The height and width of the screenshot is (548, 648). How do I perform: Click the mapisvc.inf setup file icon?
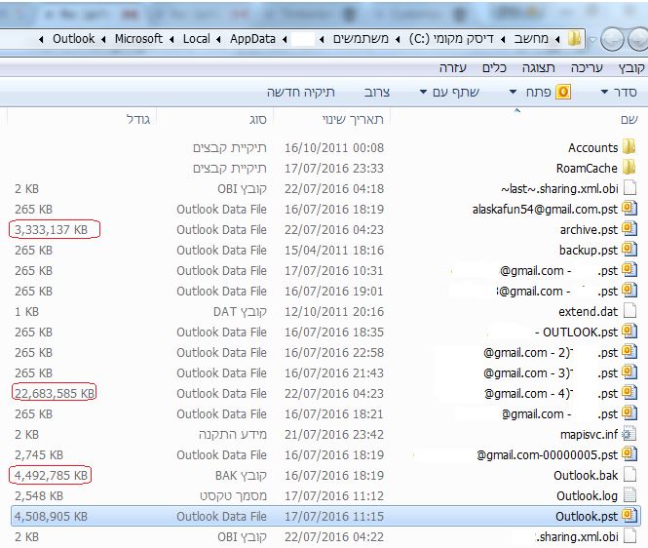point(629,434)
